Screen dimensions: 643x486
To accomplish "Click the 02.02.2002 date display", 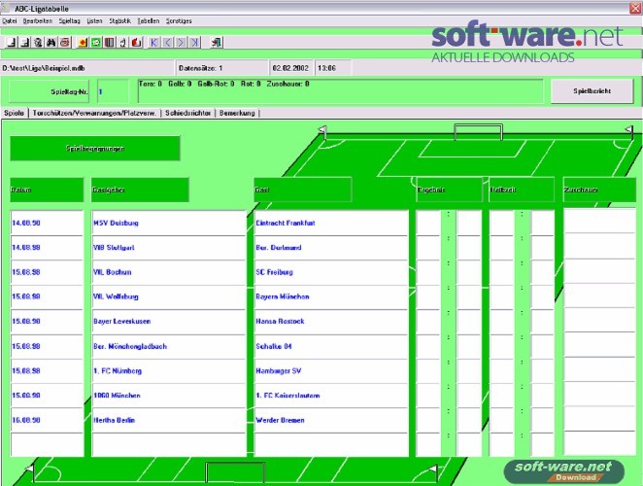I will [290, 68].
